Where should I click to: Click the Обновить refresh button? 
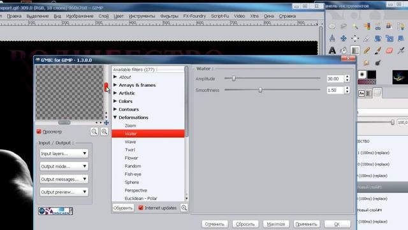point(123,208)
